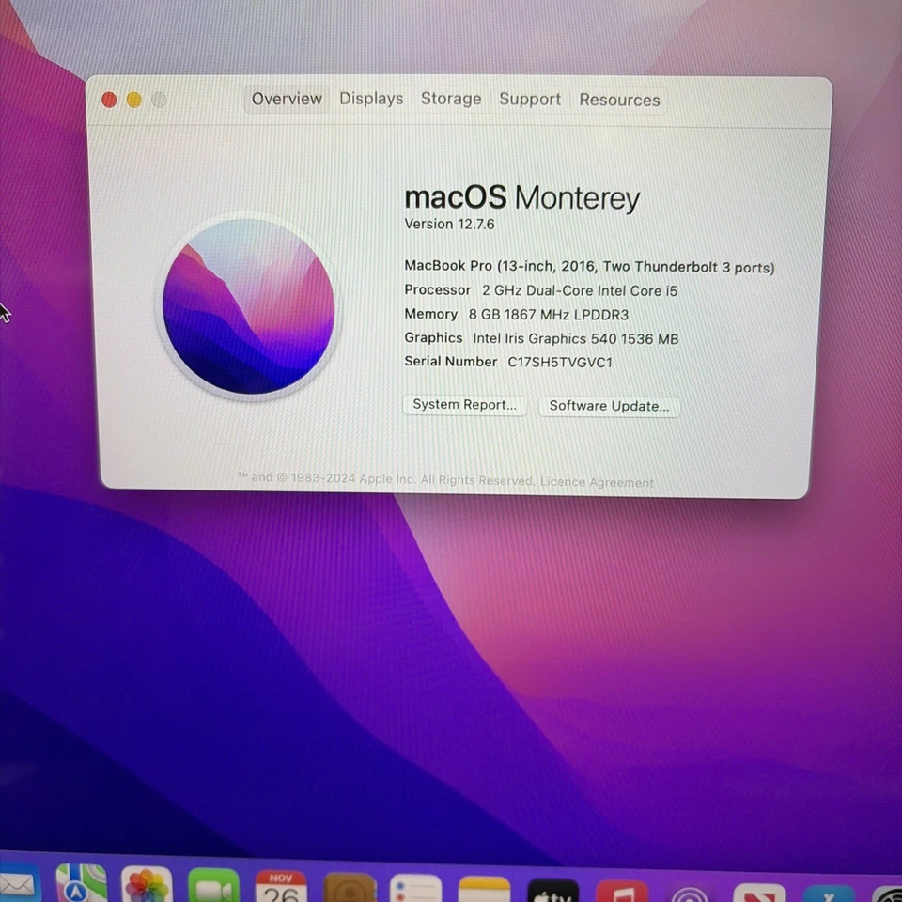View the Resources tab
Screen dimensions: 902x902
619,99
